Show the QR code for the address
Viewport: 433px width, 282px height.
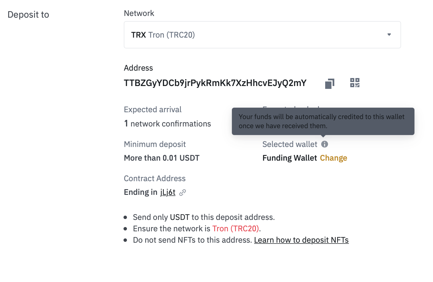[x=355, y=83]
